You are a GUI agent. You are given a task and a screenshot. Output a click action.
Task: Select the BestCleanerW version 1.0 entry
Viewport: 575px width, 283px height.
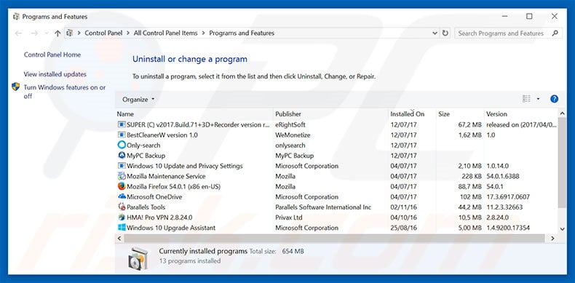tap(162, 135)
